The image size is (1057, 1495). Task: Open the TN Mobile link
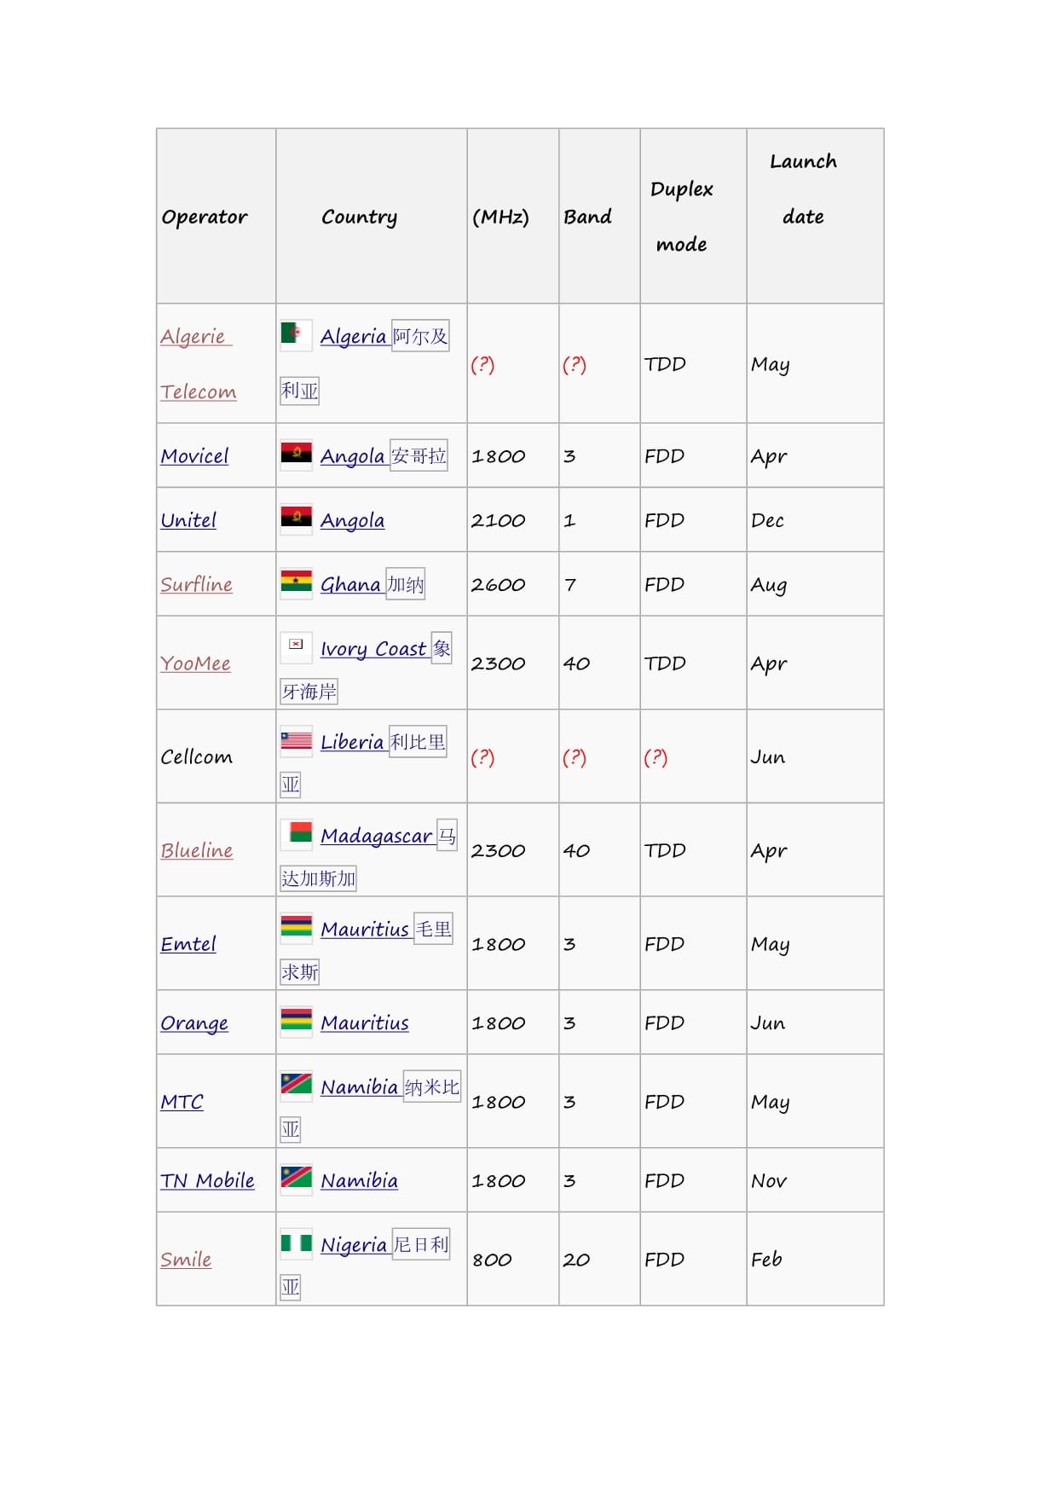(x=207, y=1180)
